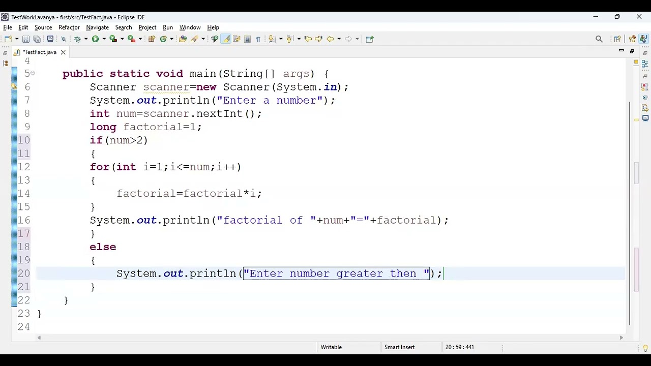Open the New Java Class dropdown arrow

tap(172, 39)
